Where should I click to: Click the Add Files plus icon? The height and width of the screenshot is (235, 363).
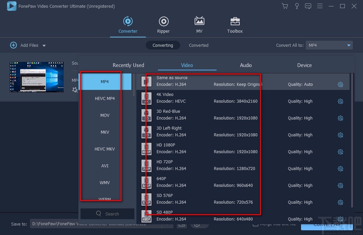click(13, 45)
